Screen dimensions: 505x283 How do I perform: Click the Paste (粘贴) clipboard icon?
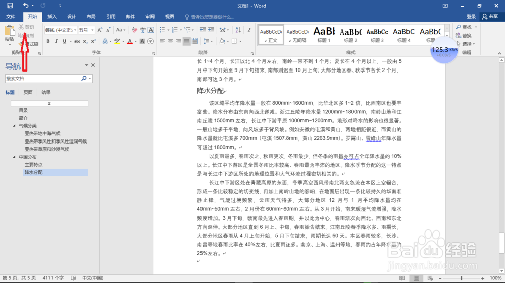(x=9, y=31)
